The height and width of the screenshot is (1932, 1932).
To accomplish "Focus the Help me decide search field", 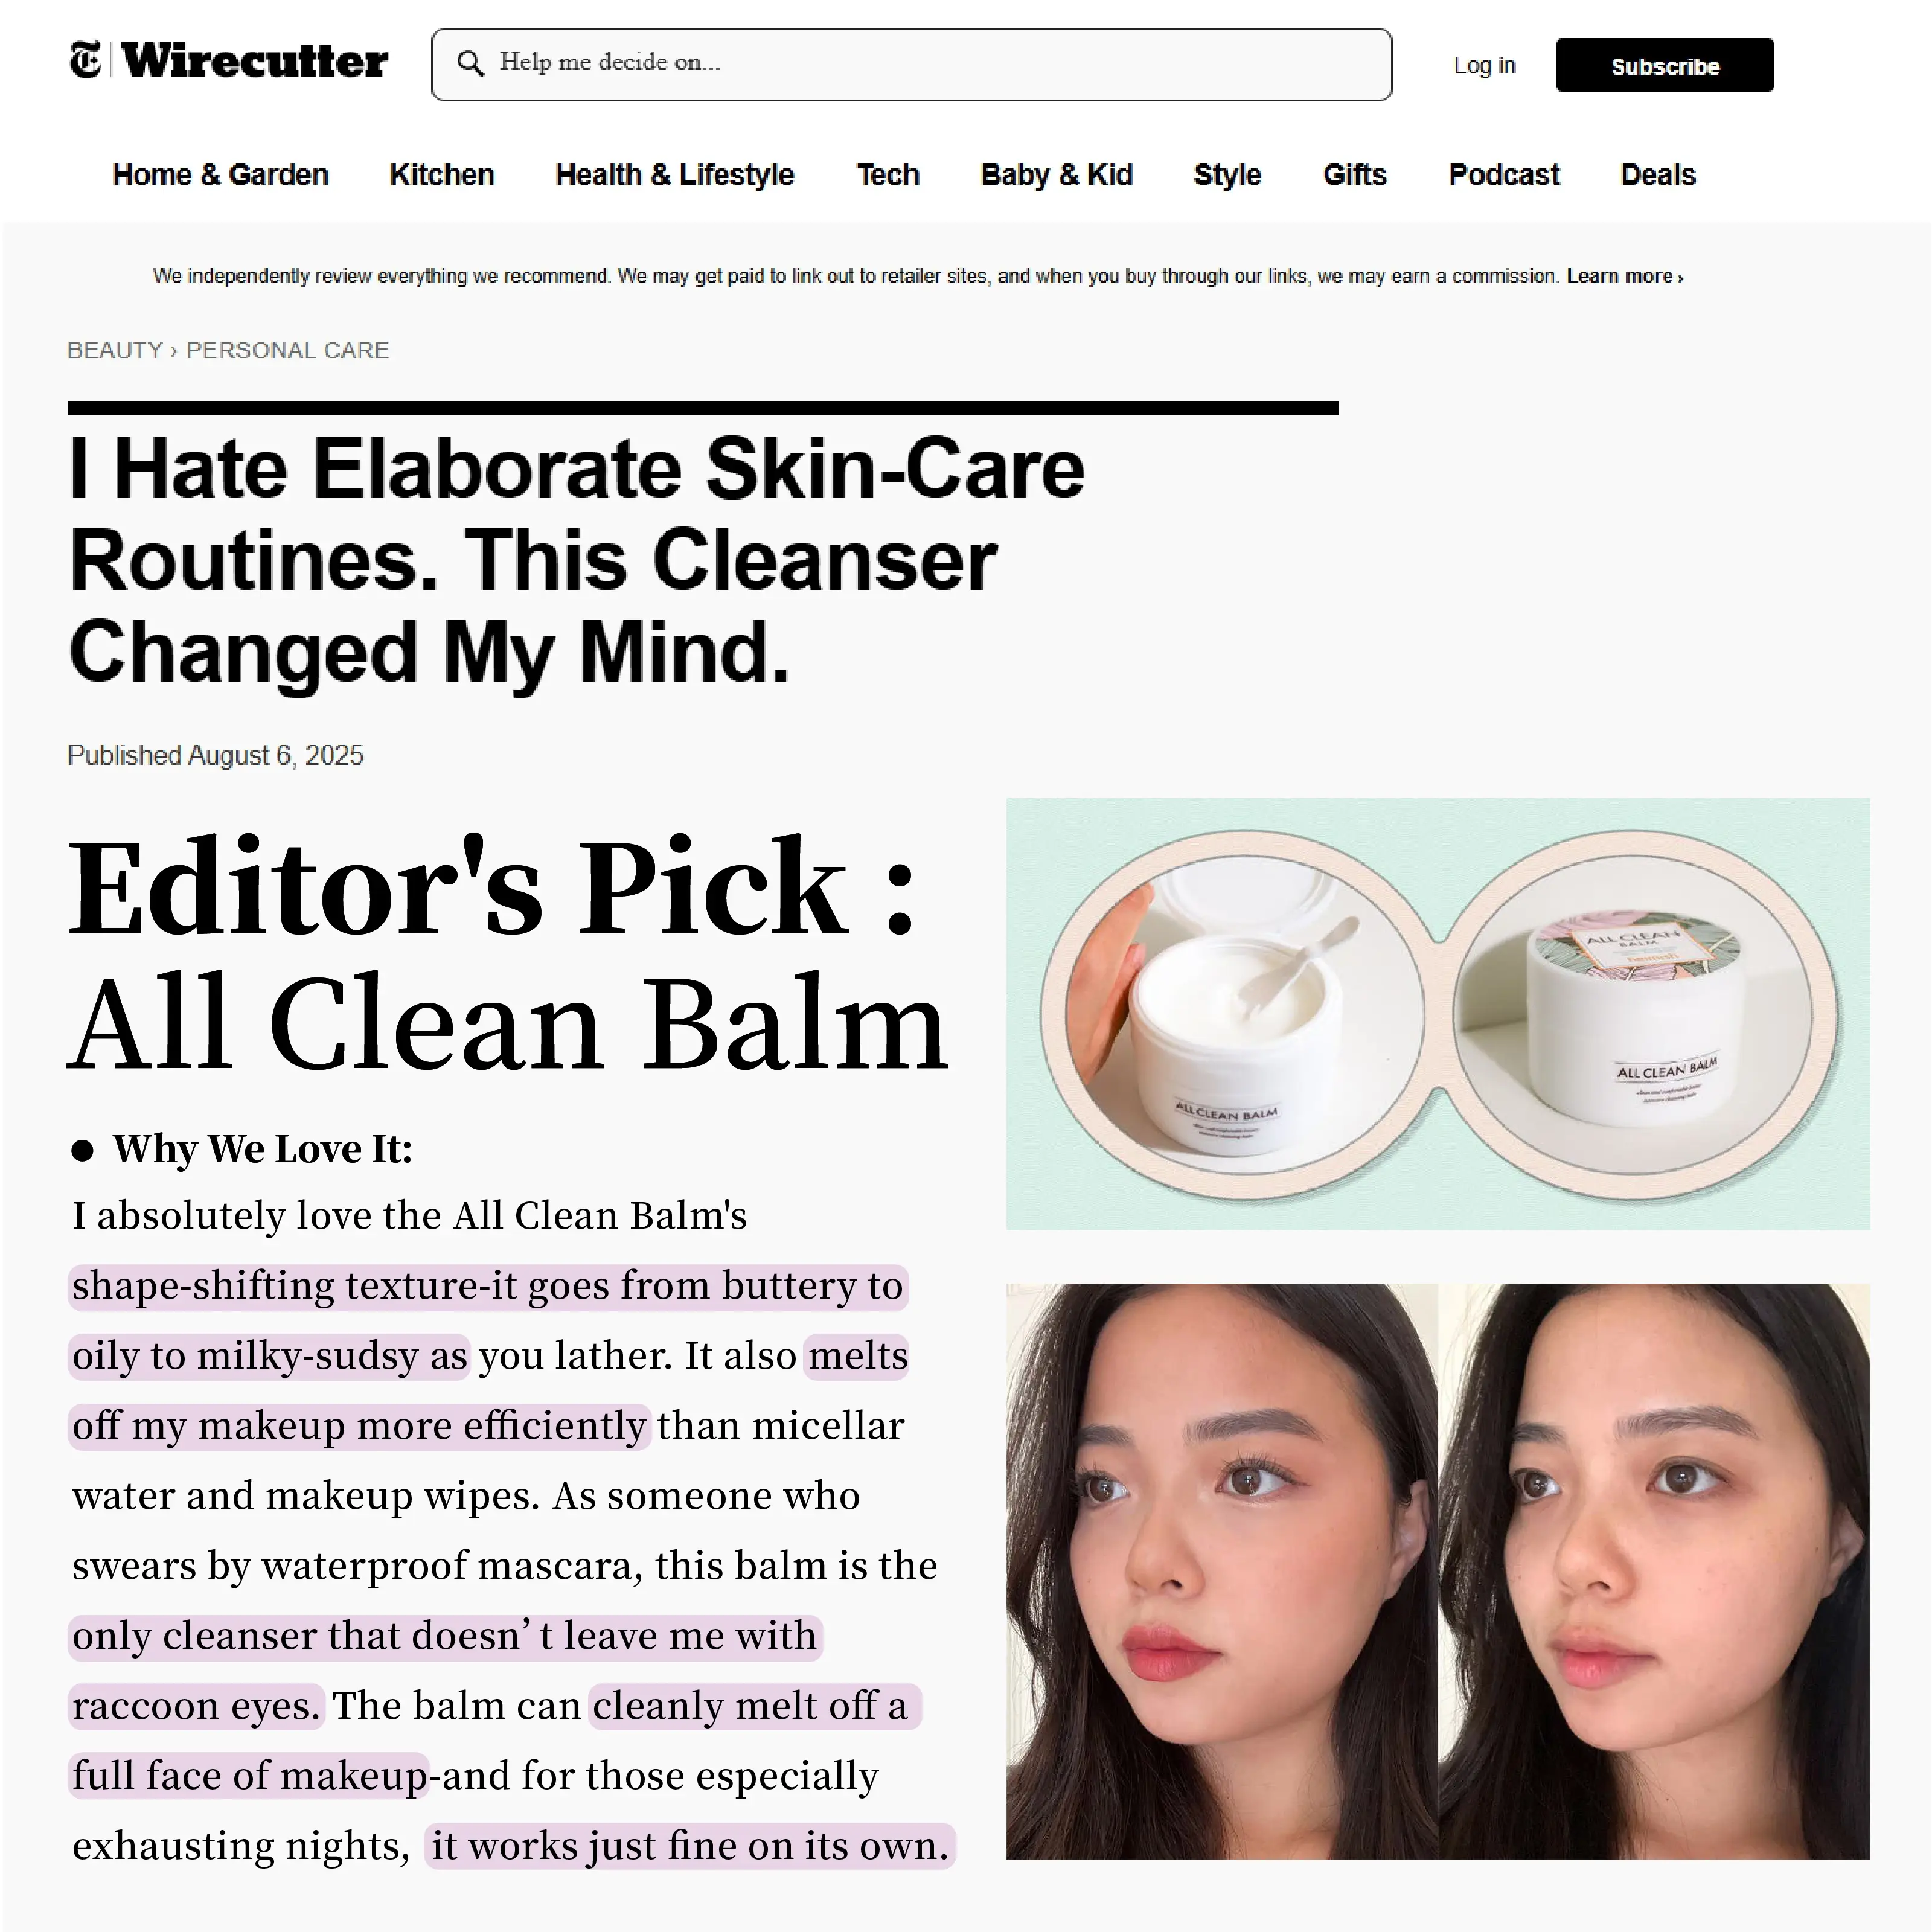I will (x=911, y=65).
